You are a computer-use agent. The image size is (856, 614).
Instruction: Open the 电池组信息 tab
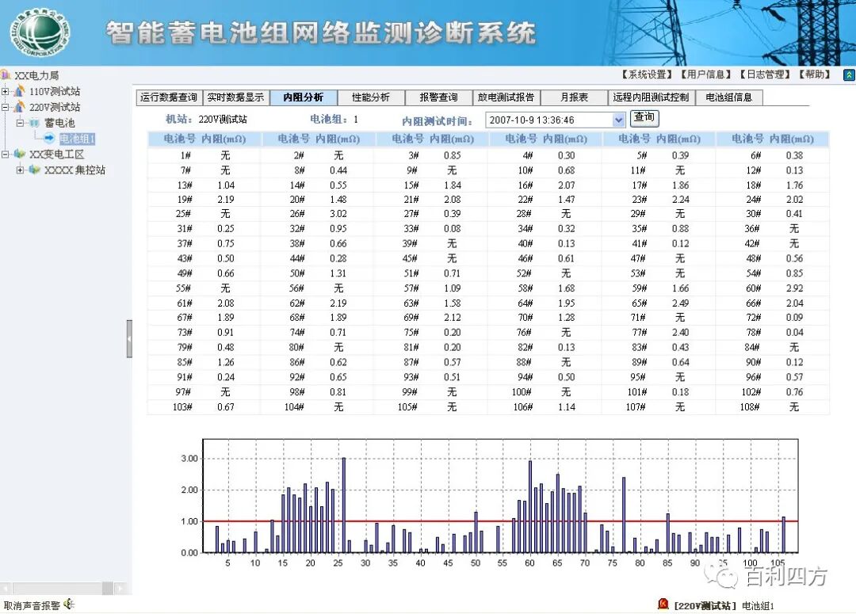click(x=729, y=97)
